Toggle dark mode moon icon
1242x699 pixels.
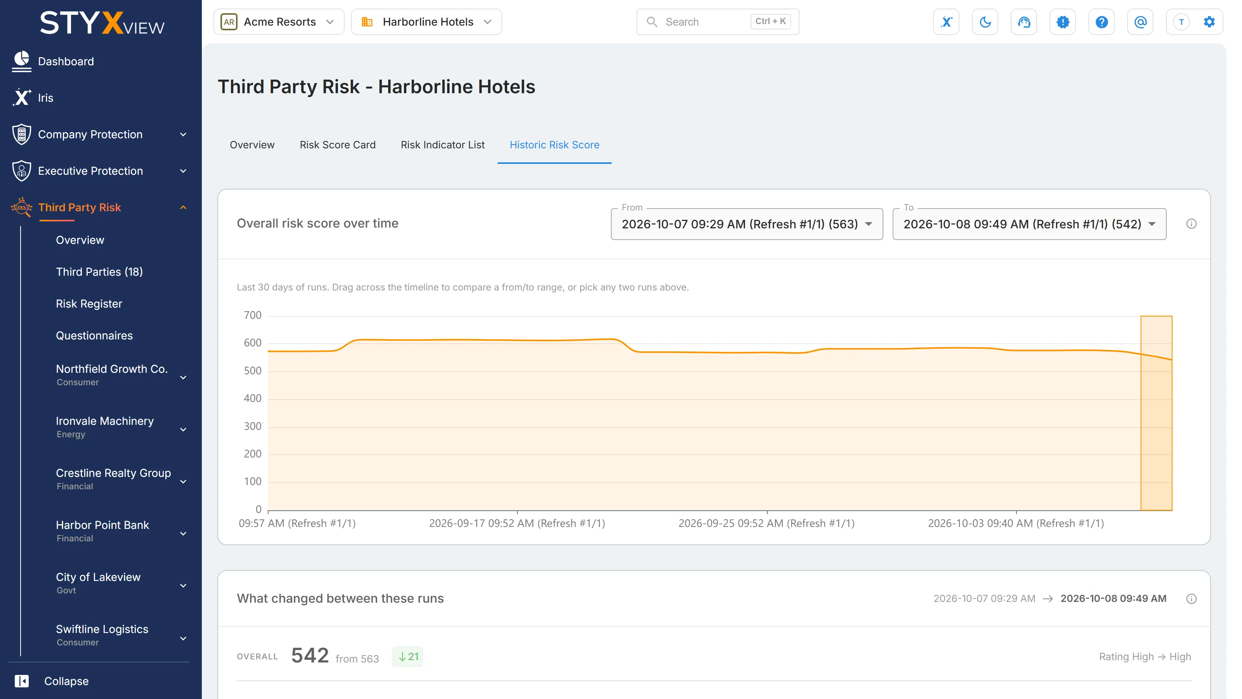985,22
